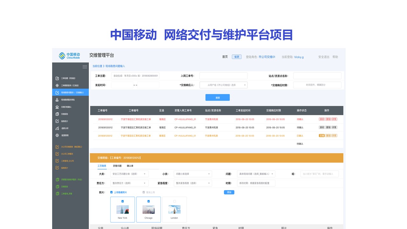This screenshot has height=229, width=407.
Task: Click orange 详情 button in third row
Action: coord(334,136)
